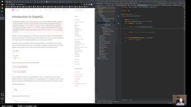Open the Project view dropdown
This screenshot has height=107, width=191.
pyautogui.click(x=100, y=5)
